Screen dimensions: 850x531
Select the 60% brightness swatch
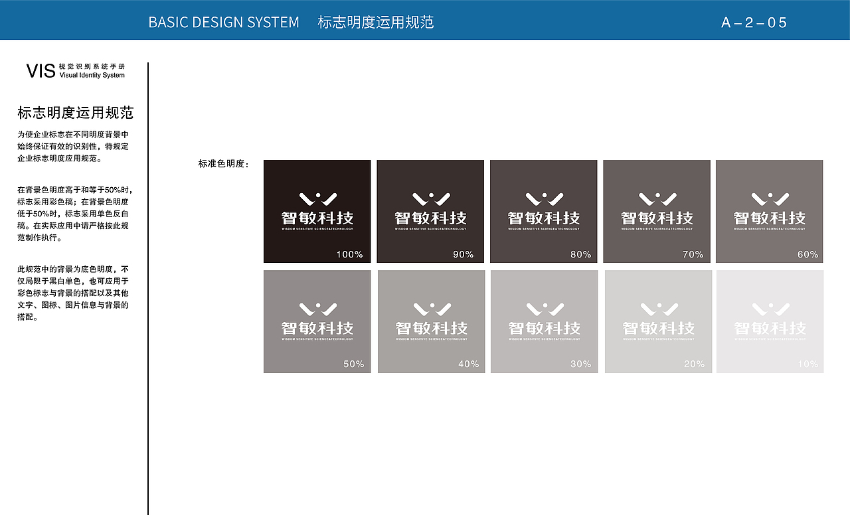click(770, 211)
